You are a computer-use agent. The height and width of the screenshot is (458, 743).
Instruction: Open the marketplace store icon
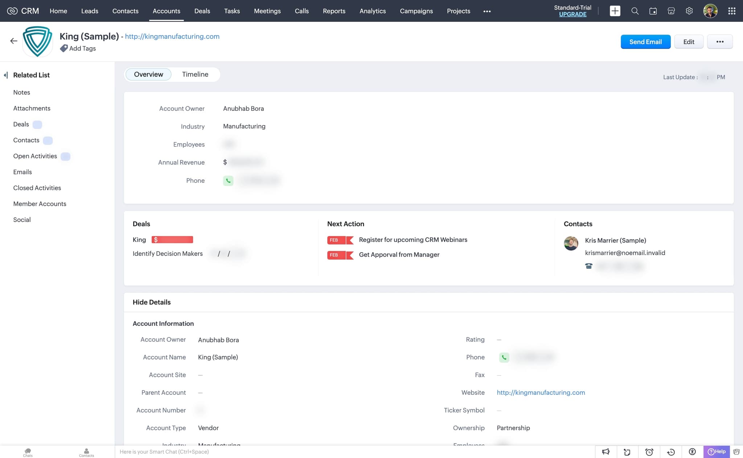(x=671, y=11)
